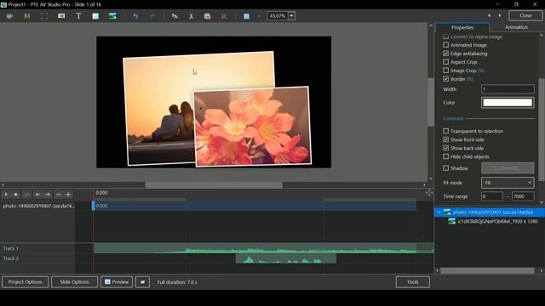This screenshot has width=545, height=306.
Task: Open the white border Color swatch
Action: pyautogui.click(x=508, y=102)
